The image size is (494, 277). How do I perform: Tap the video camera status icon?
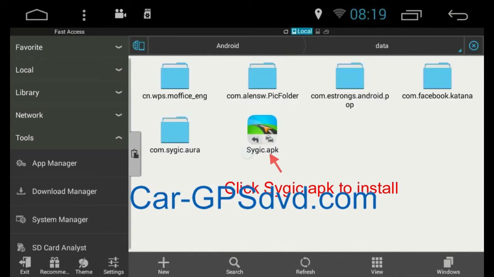(121, 14)
